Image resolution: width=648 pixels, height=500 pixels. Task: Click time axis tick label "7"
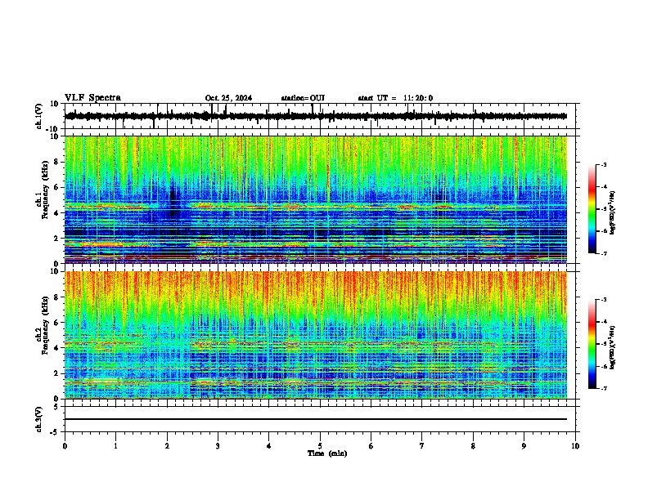[x=422, y=446]
